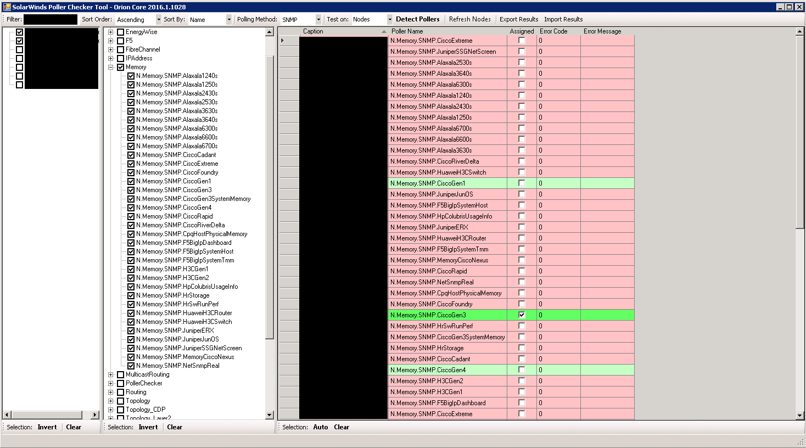Check the EnergyWise checkbox

click(x=120, y=32)
